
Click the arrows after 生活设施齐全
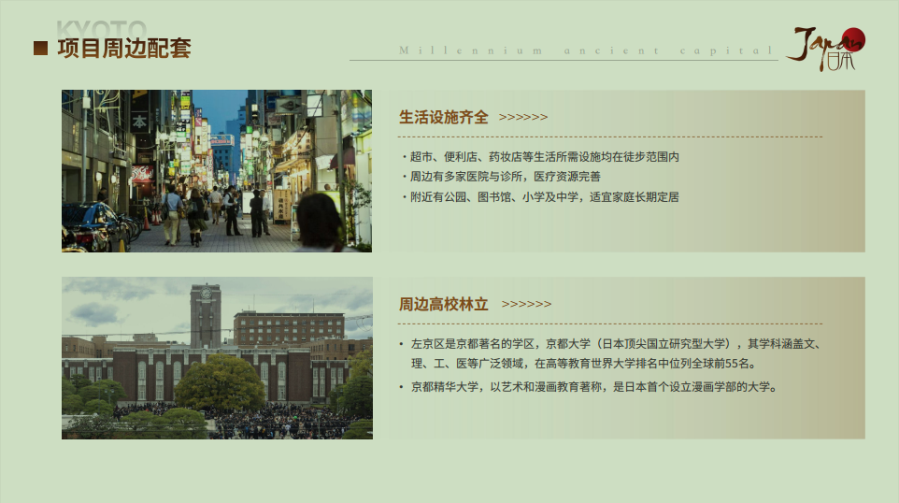click(523, 118)
